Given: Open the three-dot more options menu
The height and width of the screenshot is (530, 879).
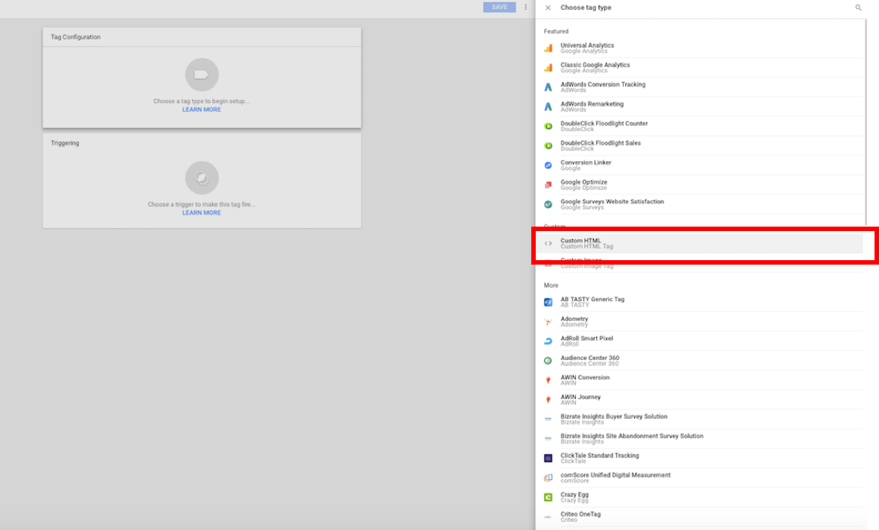Looking at the screenshot, I should coord(525,7).
